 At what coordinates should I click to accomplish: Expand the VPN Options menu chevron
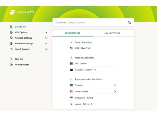[46, 32]
